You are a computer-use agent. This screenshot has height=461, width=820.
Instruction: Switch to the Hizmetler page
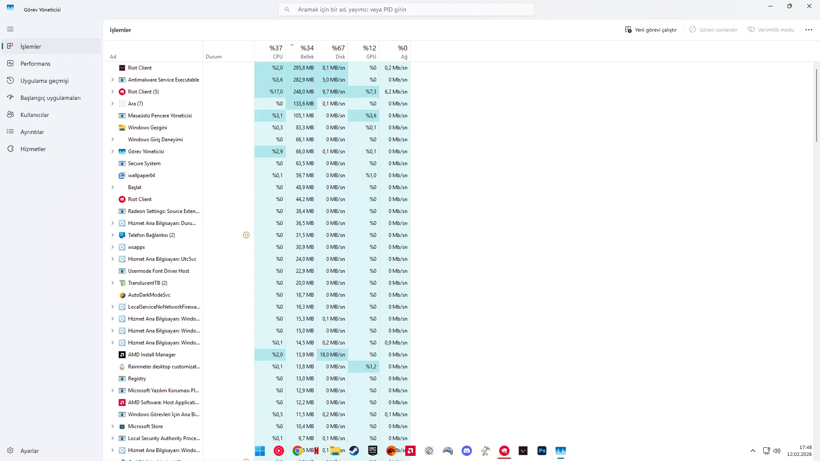click(33, 149)
